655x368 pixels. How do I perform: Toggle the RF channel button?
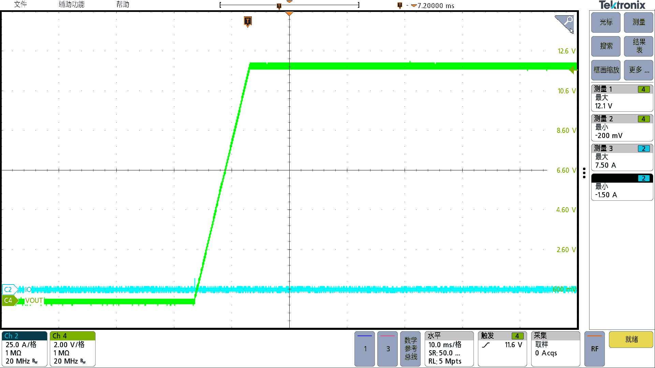coord(594,348)
